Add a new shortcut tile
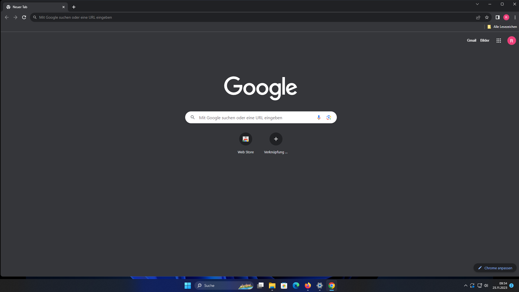This screenshot has height=292, width=519. pos(276,139)
